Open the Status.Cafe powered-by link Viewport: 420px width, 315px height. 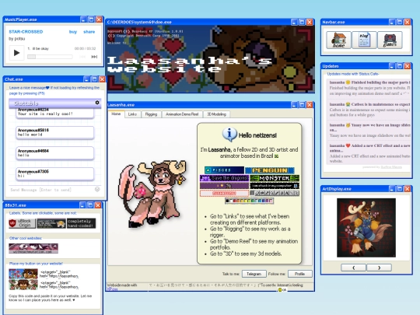[391, 167]
